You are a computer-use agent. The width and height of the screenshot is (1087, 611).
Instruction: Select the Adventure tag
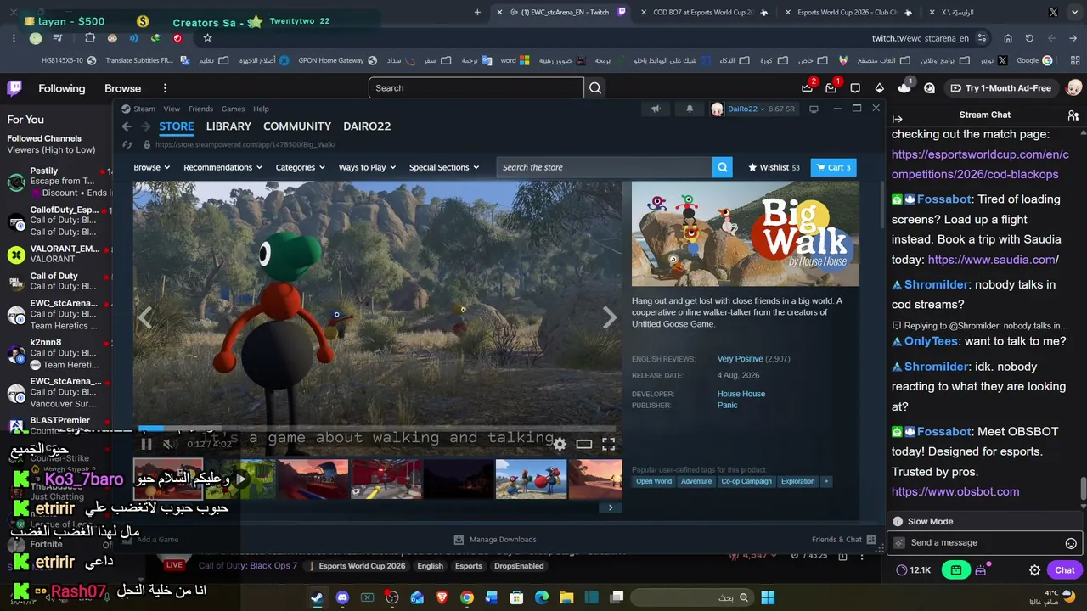tap(696, 481)
